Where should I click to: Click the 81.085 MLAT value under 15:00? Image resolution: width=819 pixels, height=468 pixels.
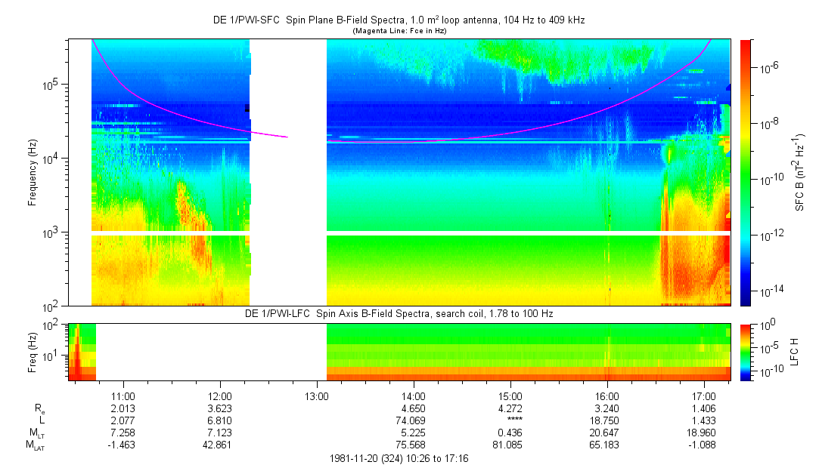[510, 445]
